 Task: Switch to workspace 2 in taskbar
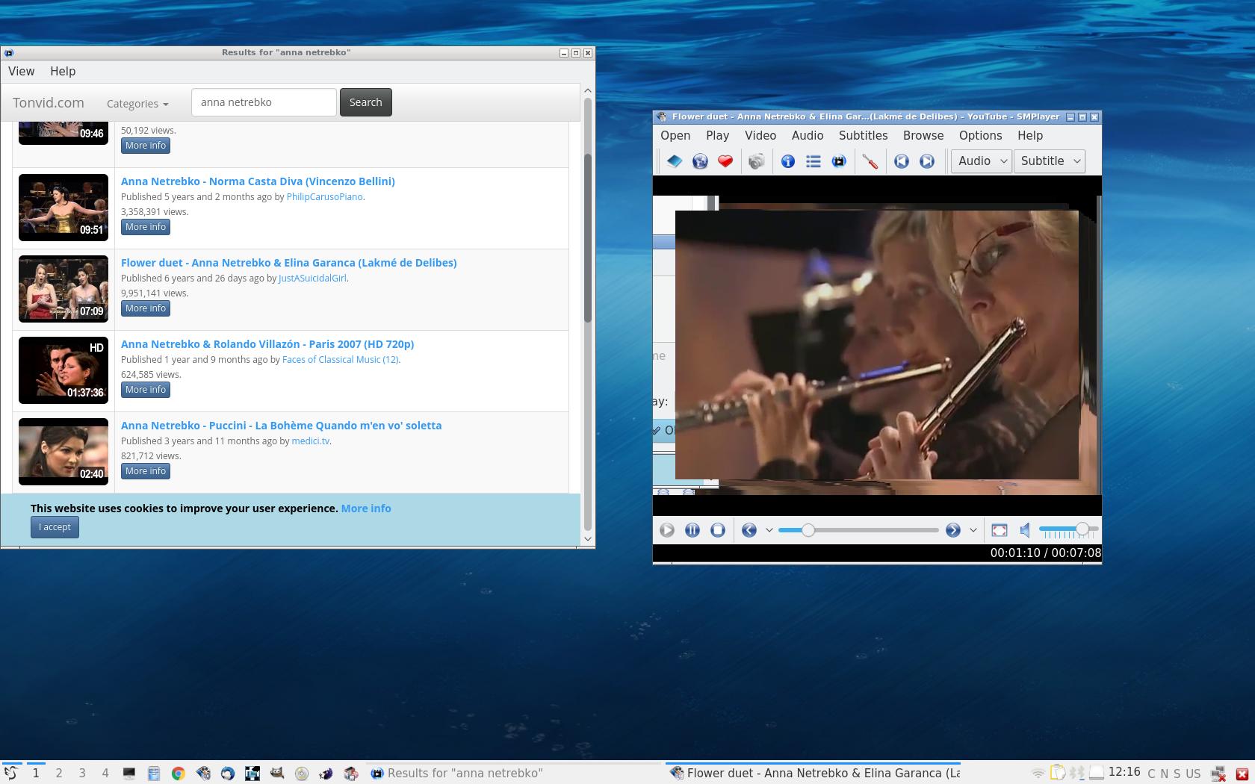tap(59, 774)
